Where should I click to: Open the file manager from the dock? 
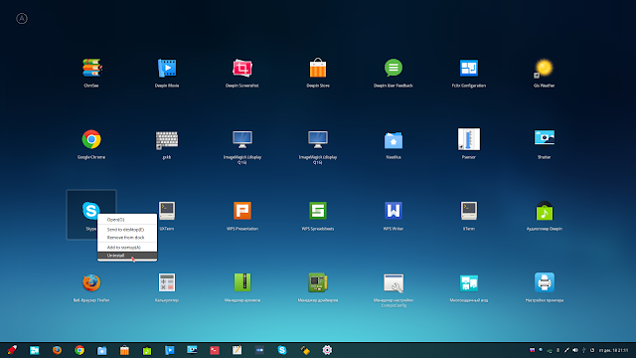tap(101, 350)
